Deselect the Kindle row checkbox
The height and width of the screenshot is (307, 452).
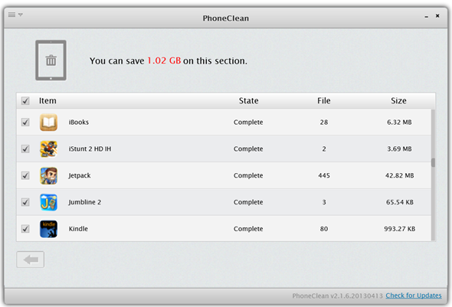25,229
